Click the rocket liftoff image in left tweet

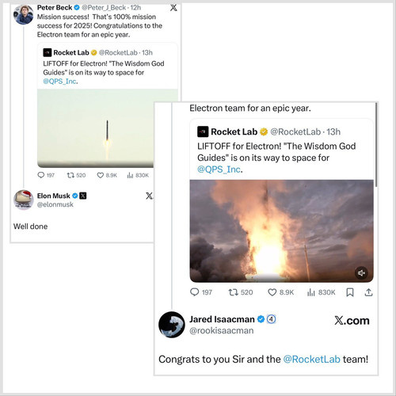(96, 128)
